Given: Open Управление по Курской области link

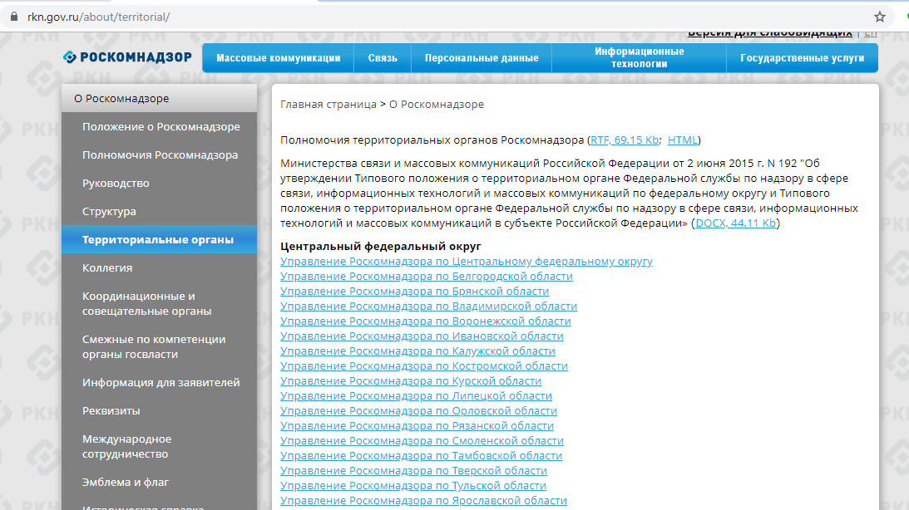Looking at the screenshot, I should click(411, 381).
